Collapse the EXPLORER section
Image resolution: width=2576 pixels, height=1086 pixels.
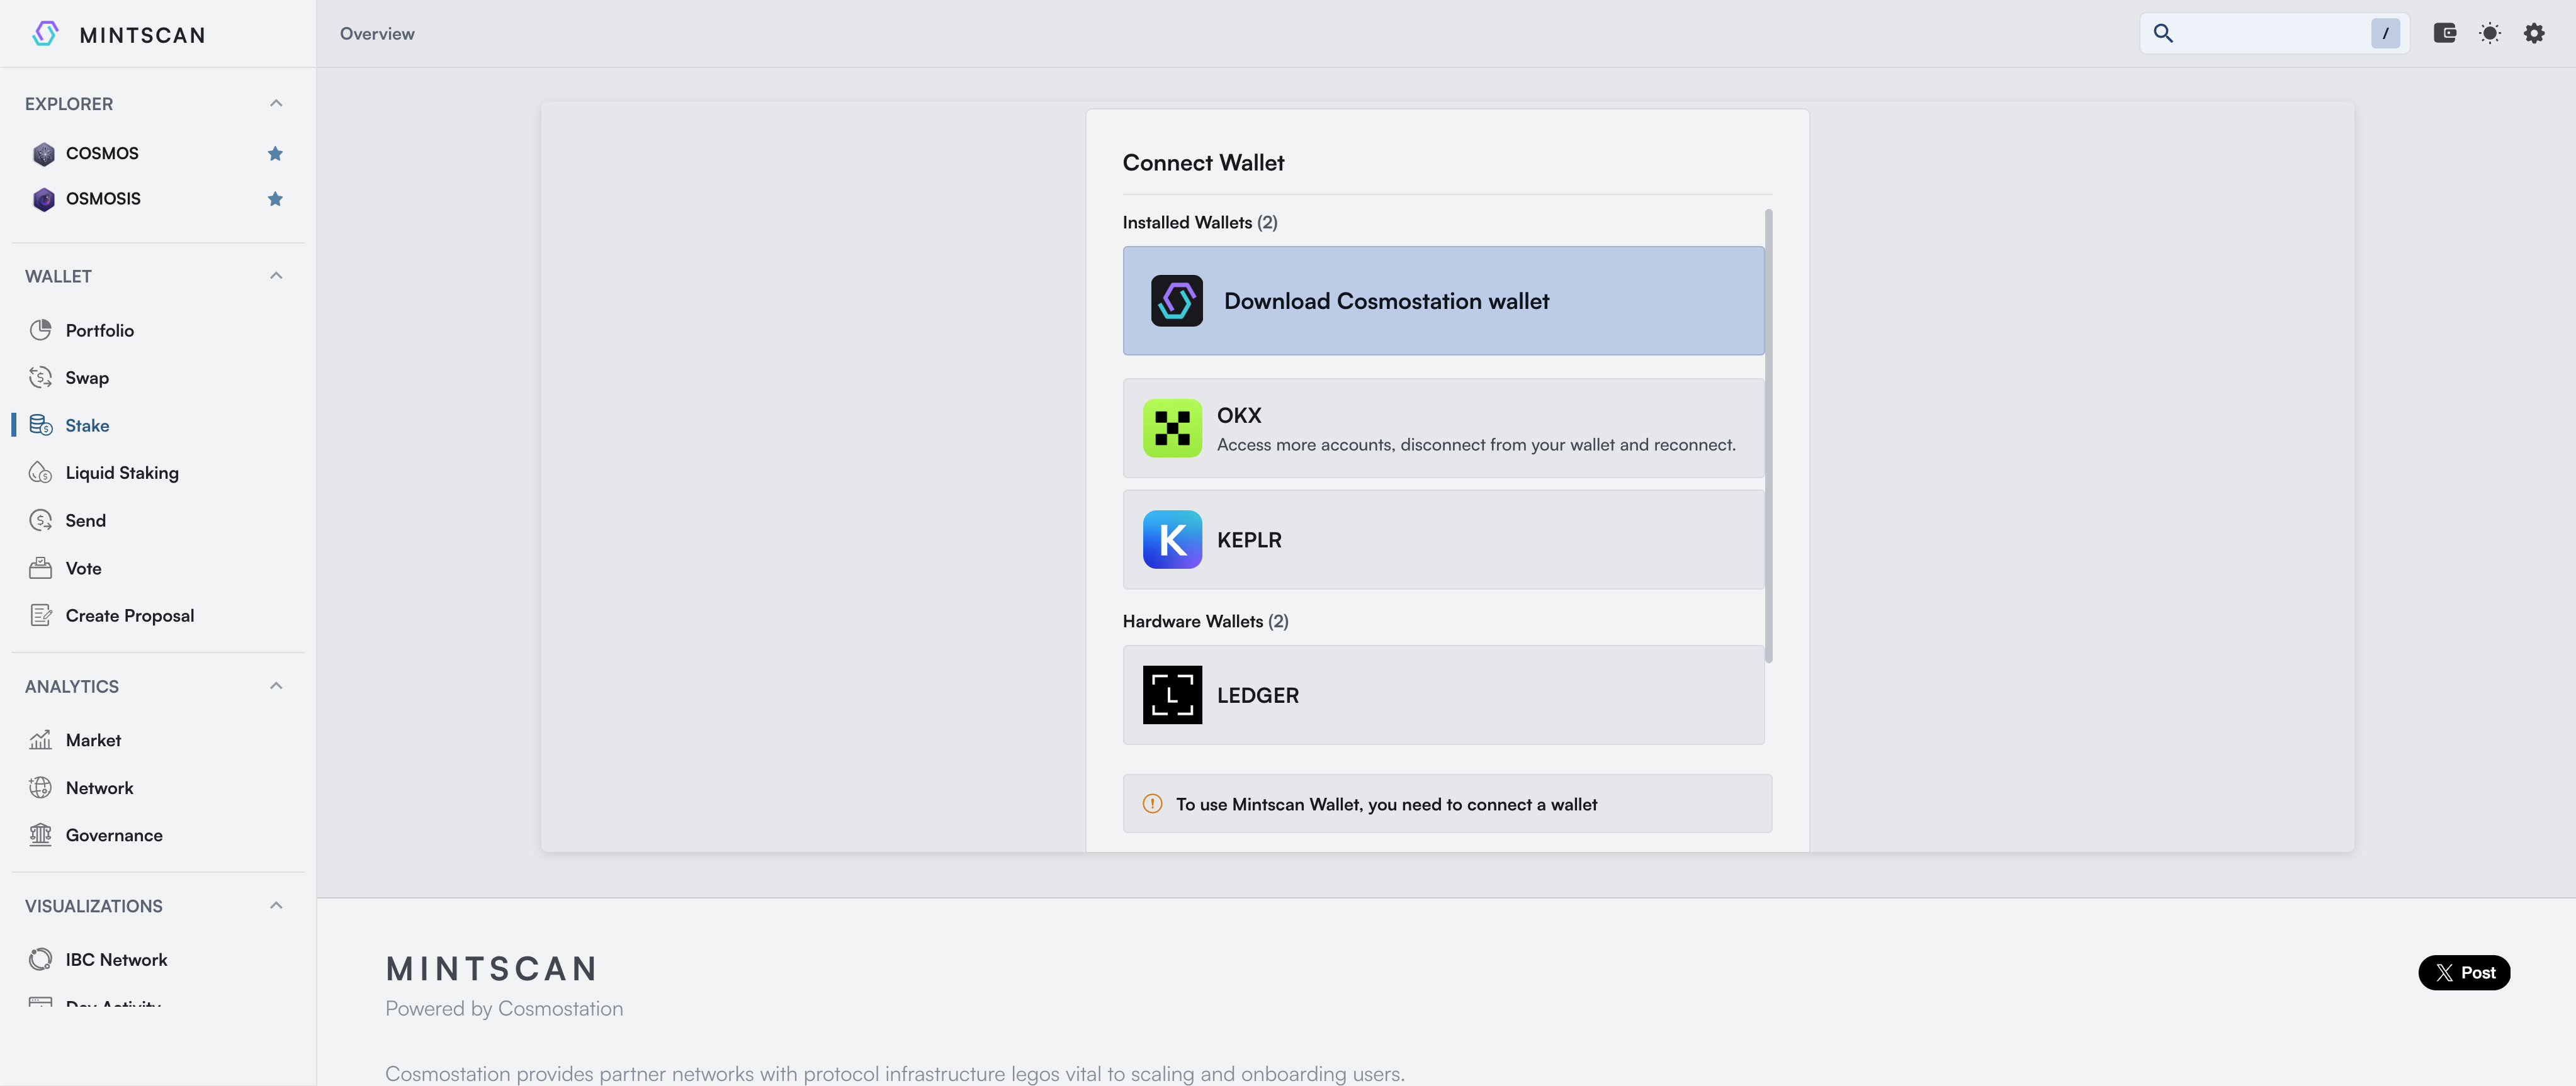tap(276, 102)
